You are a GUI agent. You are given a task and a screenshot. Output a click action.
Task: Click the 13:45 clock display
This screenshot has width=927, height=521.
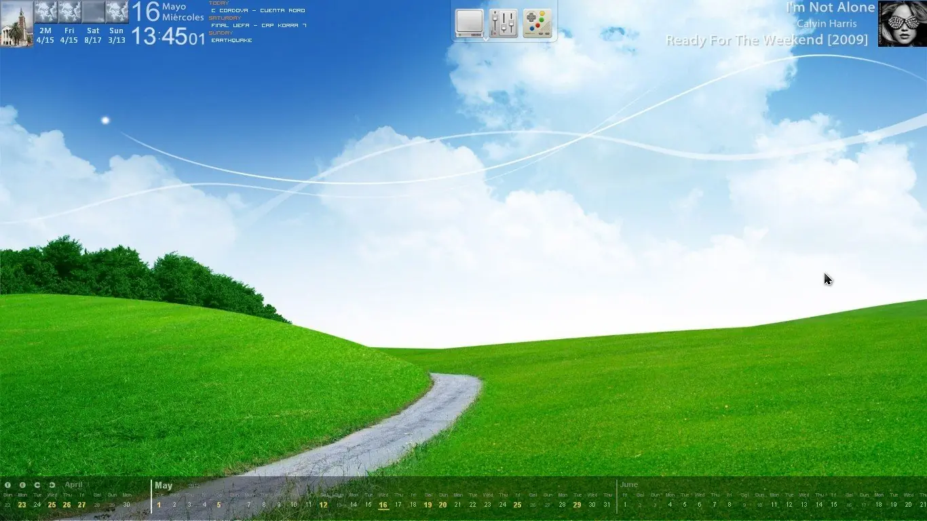[159, 36]
